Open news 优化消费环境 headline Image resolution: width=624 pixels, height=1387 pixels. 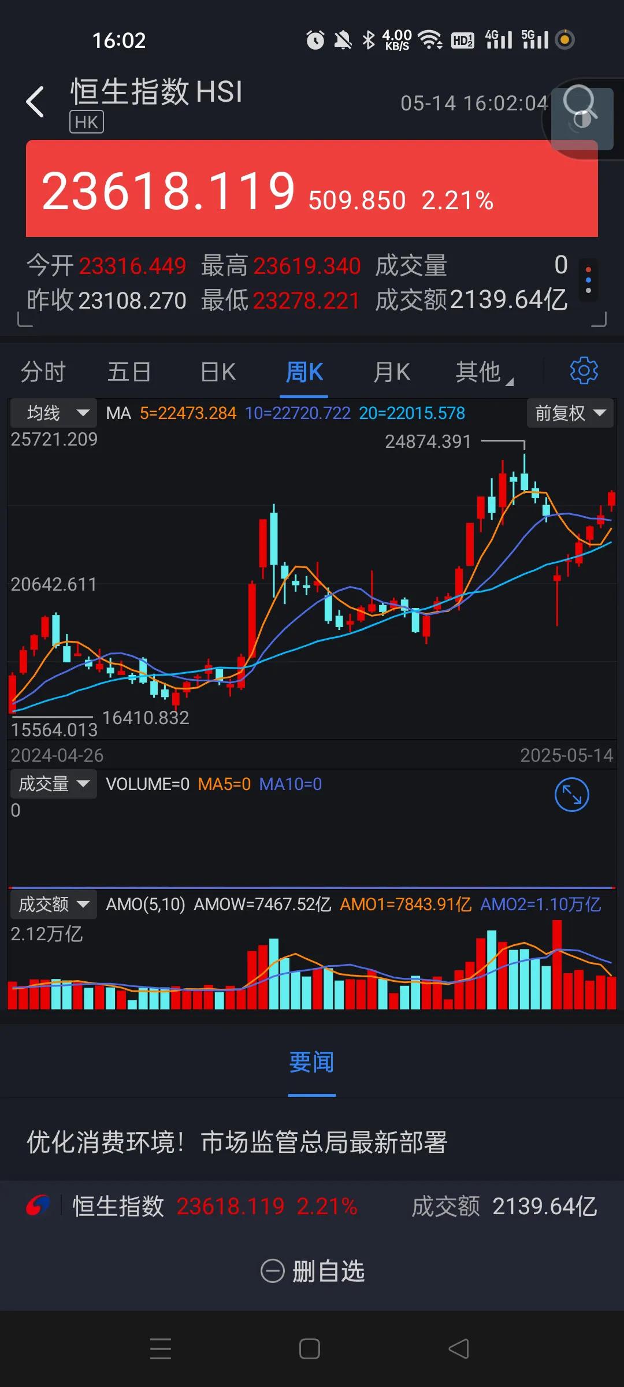point(237,1142)
